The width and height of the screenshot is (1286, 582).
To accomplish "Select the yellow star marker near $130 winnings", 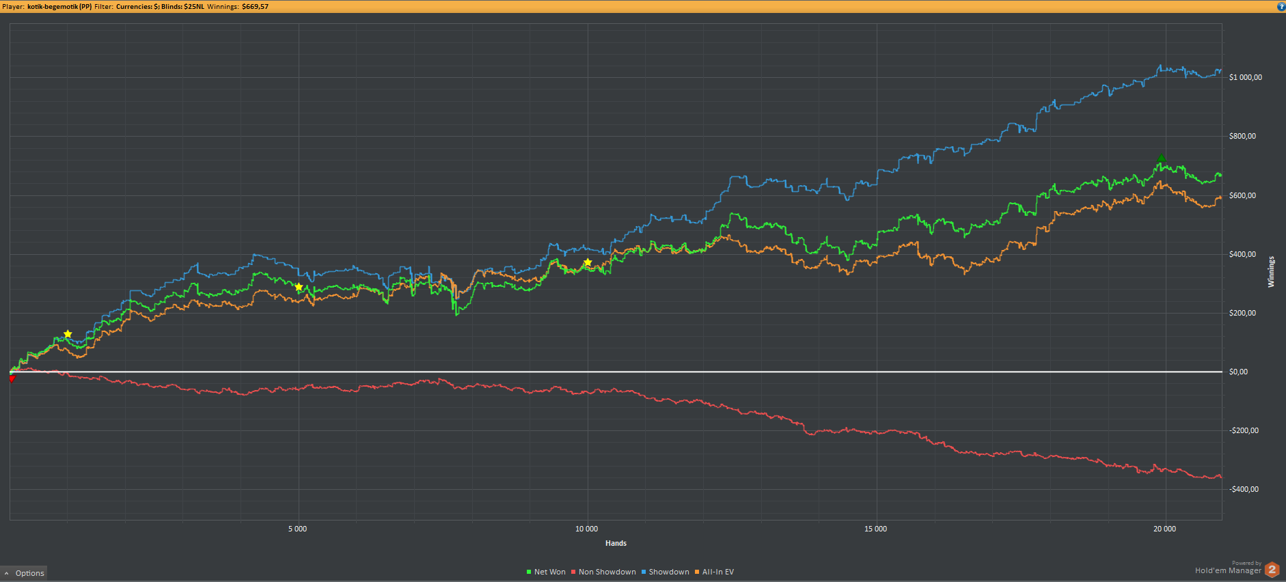I will 68,334.
